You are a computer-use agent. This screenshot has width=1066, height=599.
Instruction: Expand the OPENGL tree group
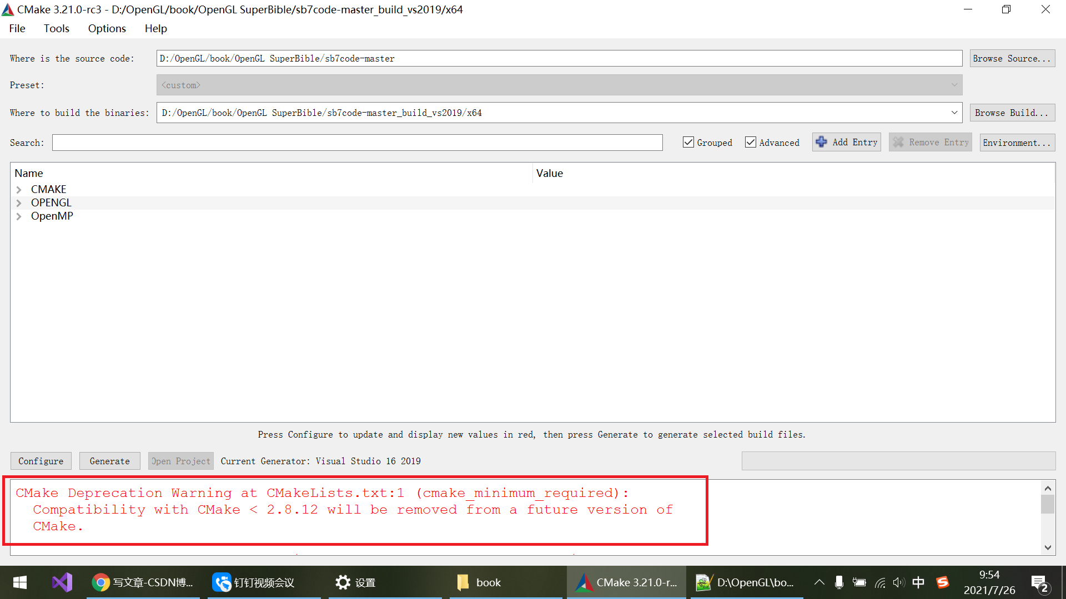point(19,202)
